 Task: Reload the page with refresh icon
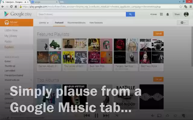[11, 7]
